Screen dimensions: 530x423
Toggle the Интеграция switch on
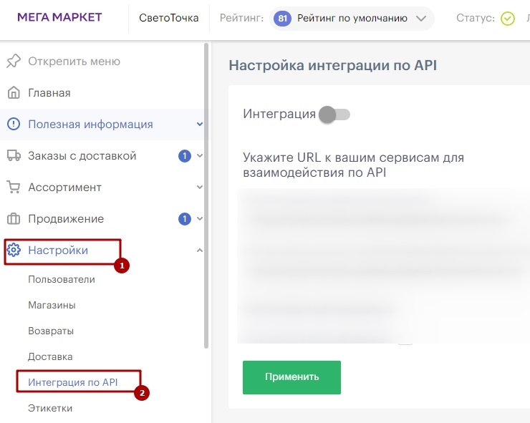click(x=334, y=115)
